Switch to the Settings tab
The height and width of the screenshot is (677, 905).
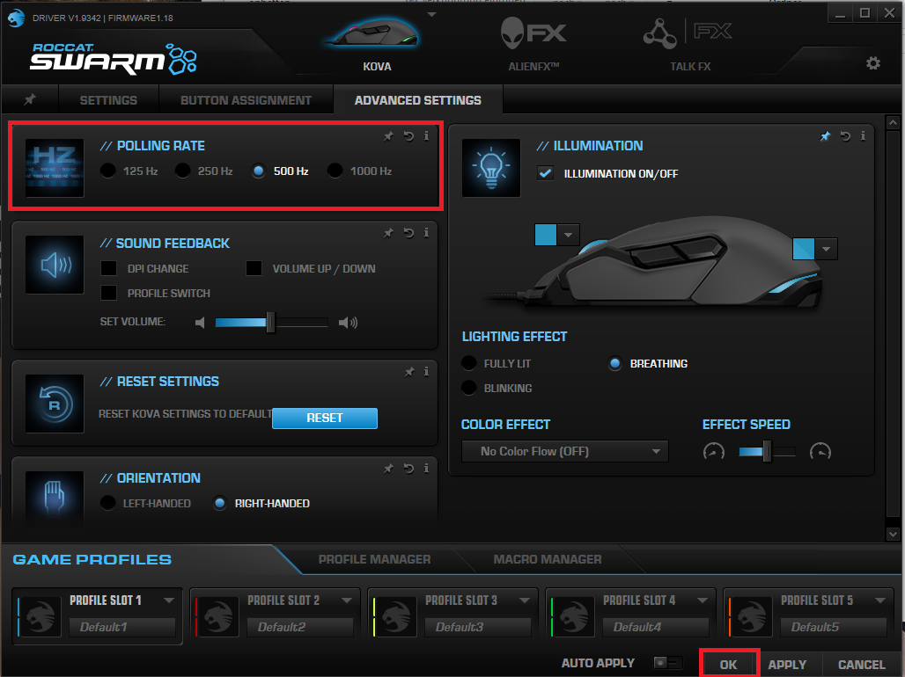click(108, 100)
